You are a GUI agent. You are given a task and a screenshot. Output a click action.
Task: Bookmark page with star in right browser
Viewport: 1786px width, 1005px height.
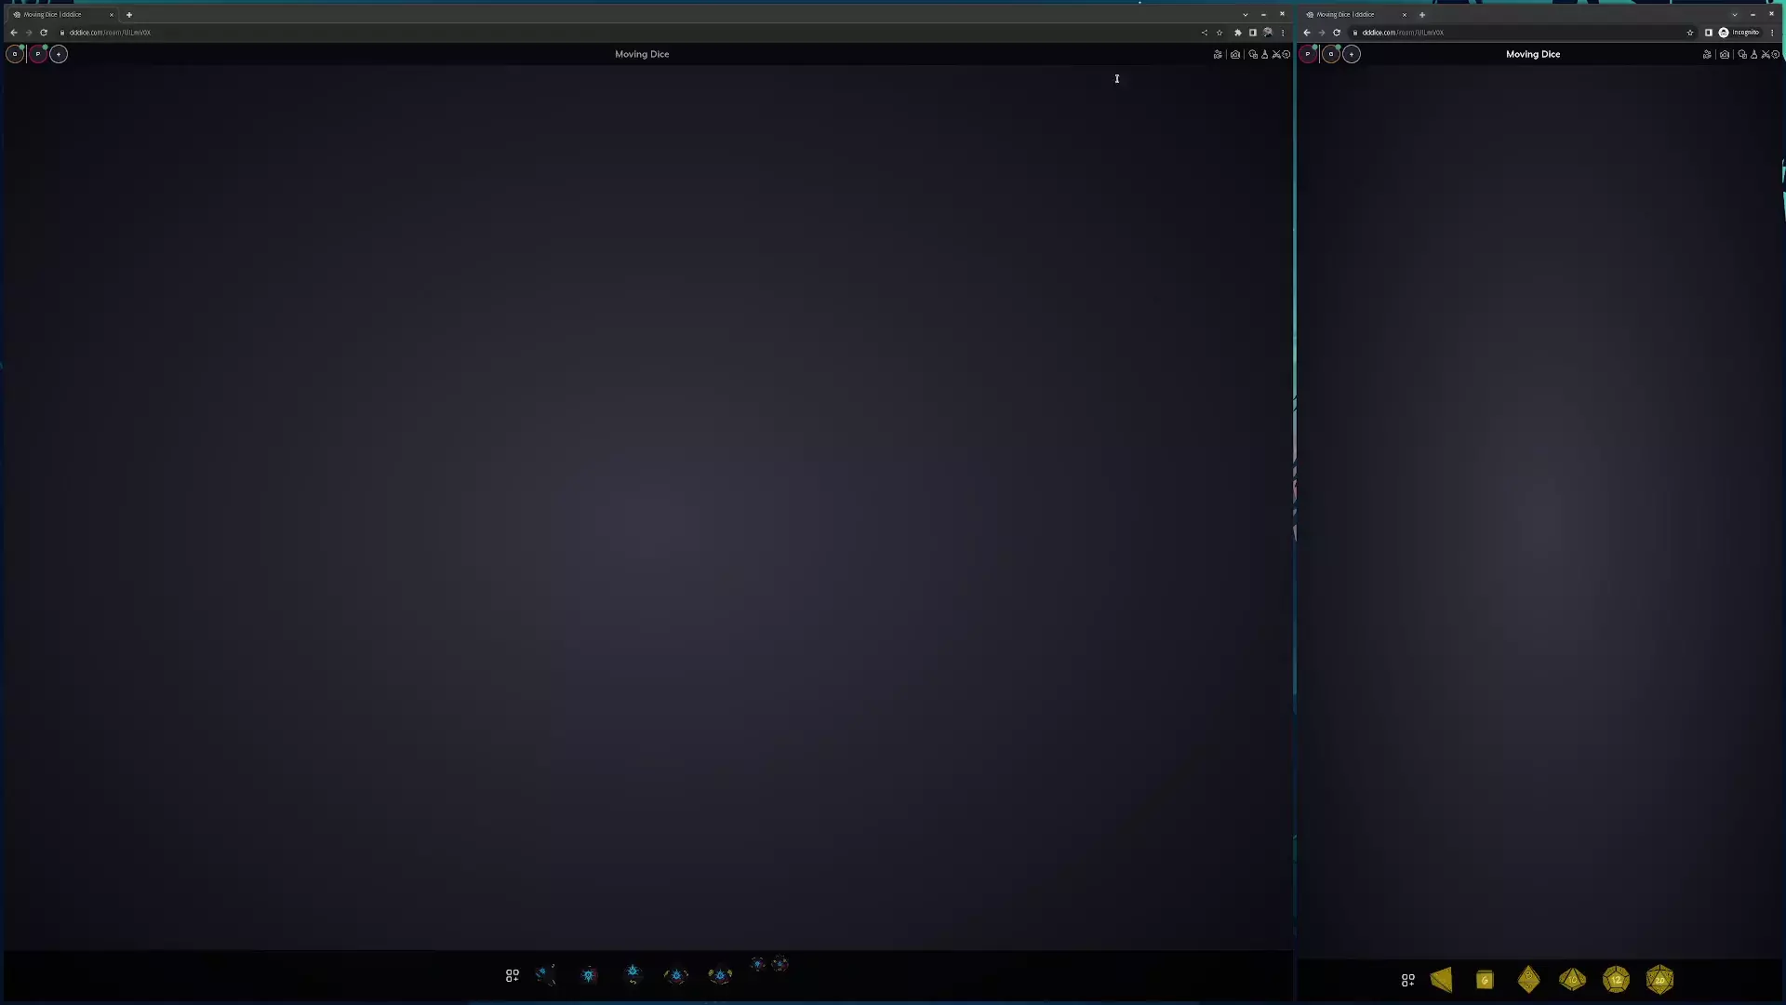point(1690,33)
